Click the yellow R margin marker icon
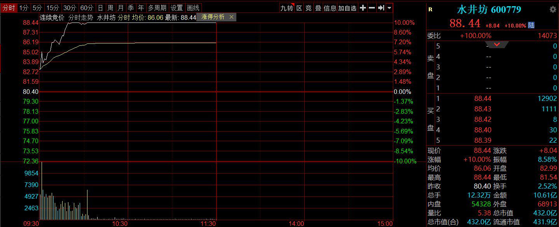 click(430, 10)
